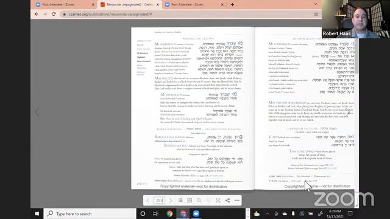Click Robert Haas video thumbnail

point(356,19)
